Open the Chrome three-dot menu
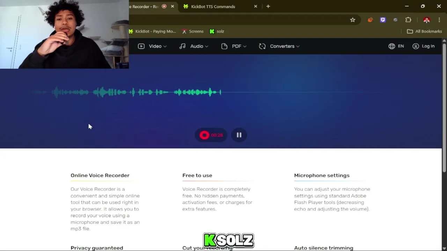This screenshot has width=447, height=251. point(439,20)
